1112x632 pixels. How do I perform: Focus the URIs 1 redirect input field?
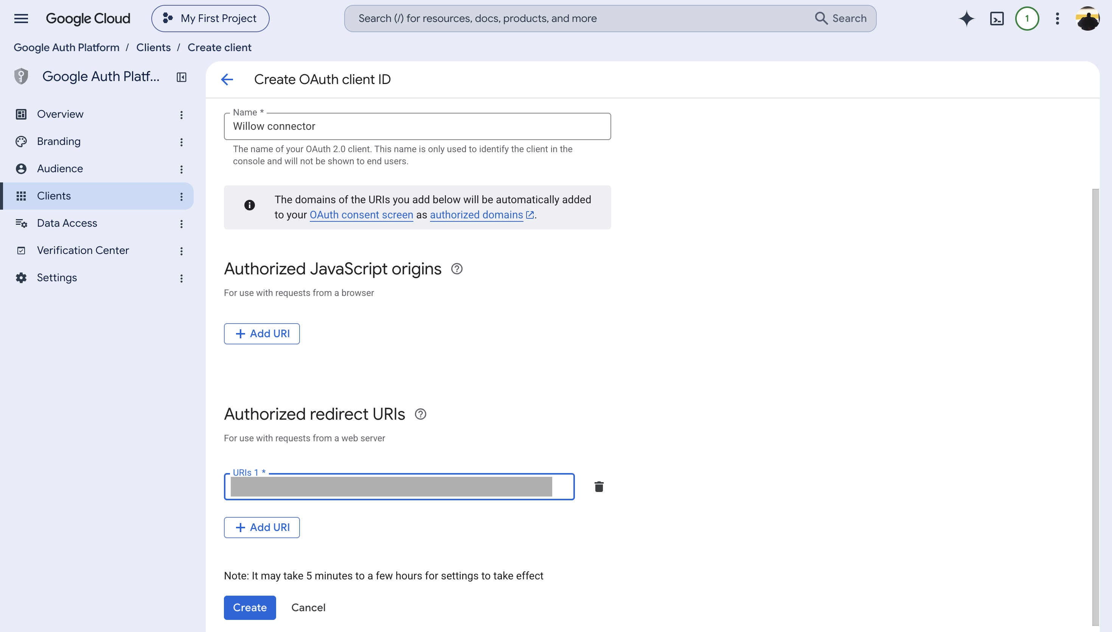point(399,487)
